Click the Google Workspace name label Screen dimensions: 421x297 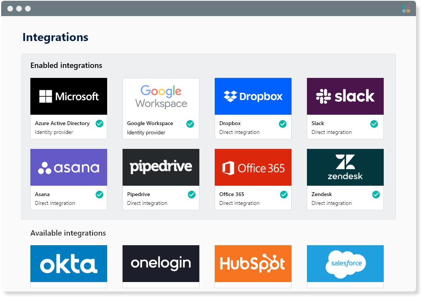pos(150,123)
